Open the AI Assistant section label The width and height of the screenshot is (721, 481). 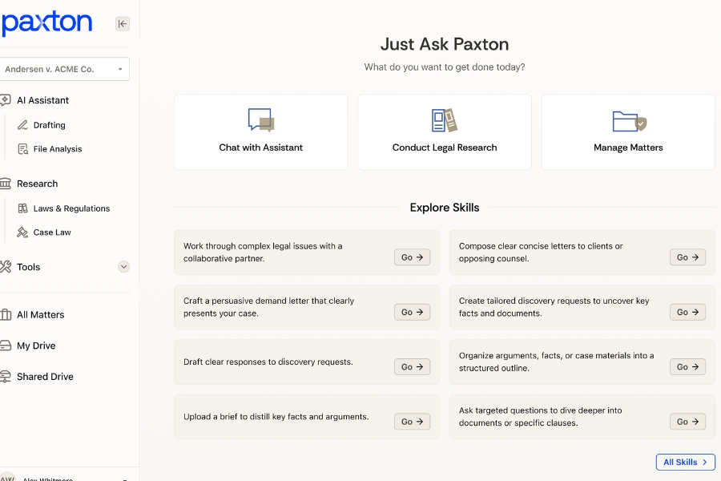click(x=42, y=100)
